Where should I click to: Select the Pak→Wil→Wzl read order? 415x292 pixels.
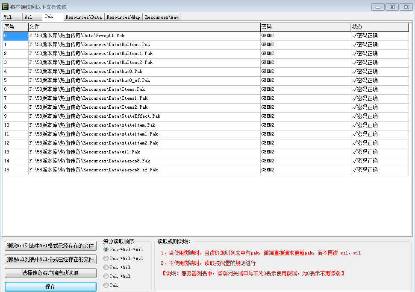click(106, 258)
